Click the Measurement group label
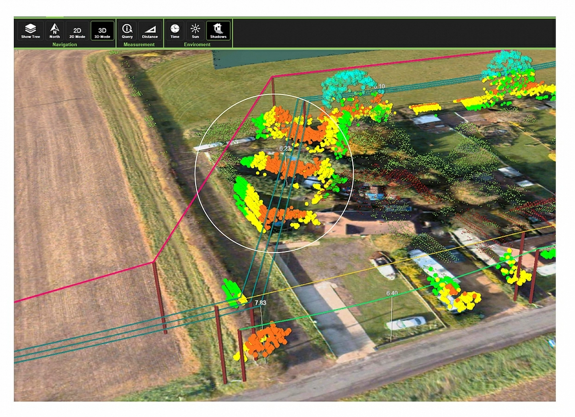The height and width of the screenshot is (417, 575). (x=139, y=44)
